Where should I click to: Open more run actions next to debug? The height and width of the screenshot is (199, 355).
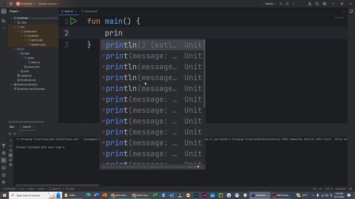(293, 4)
